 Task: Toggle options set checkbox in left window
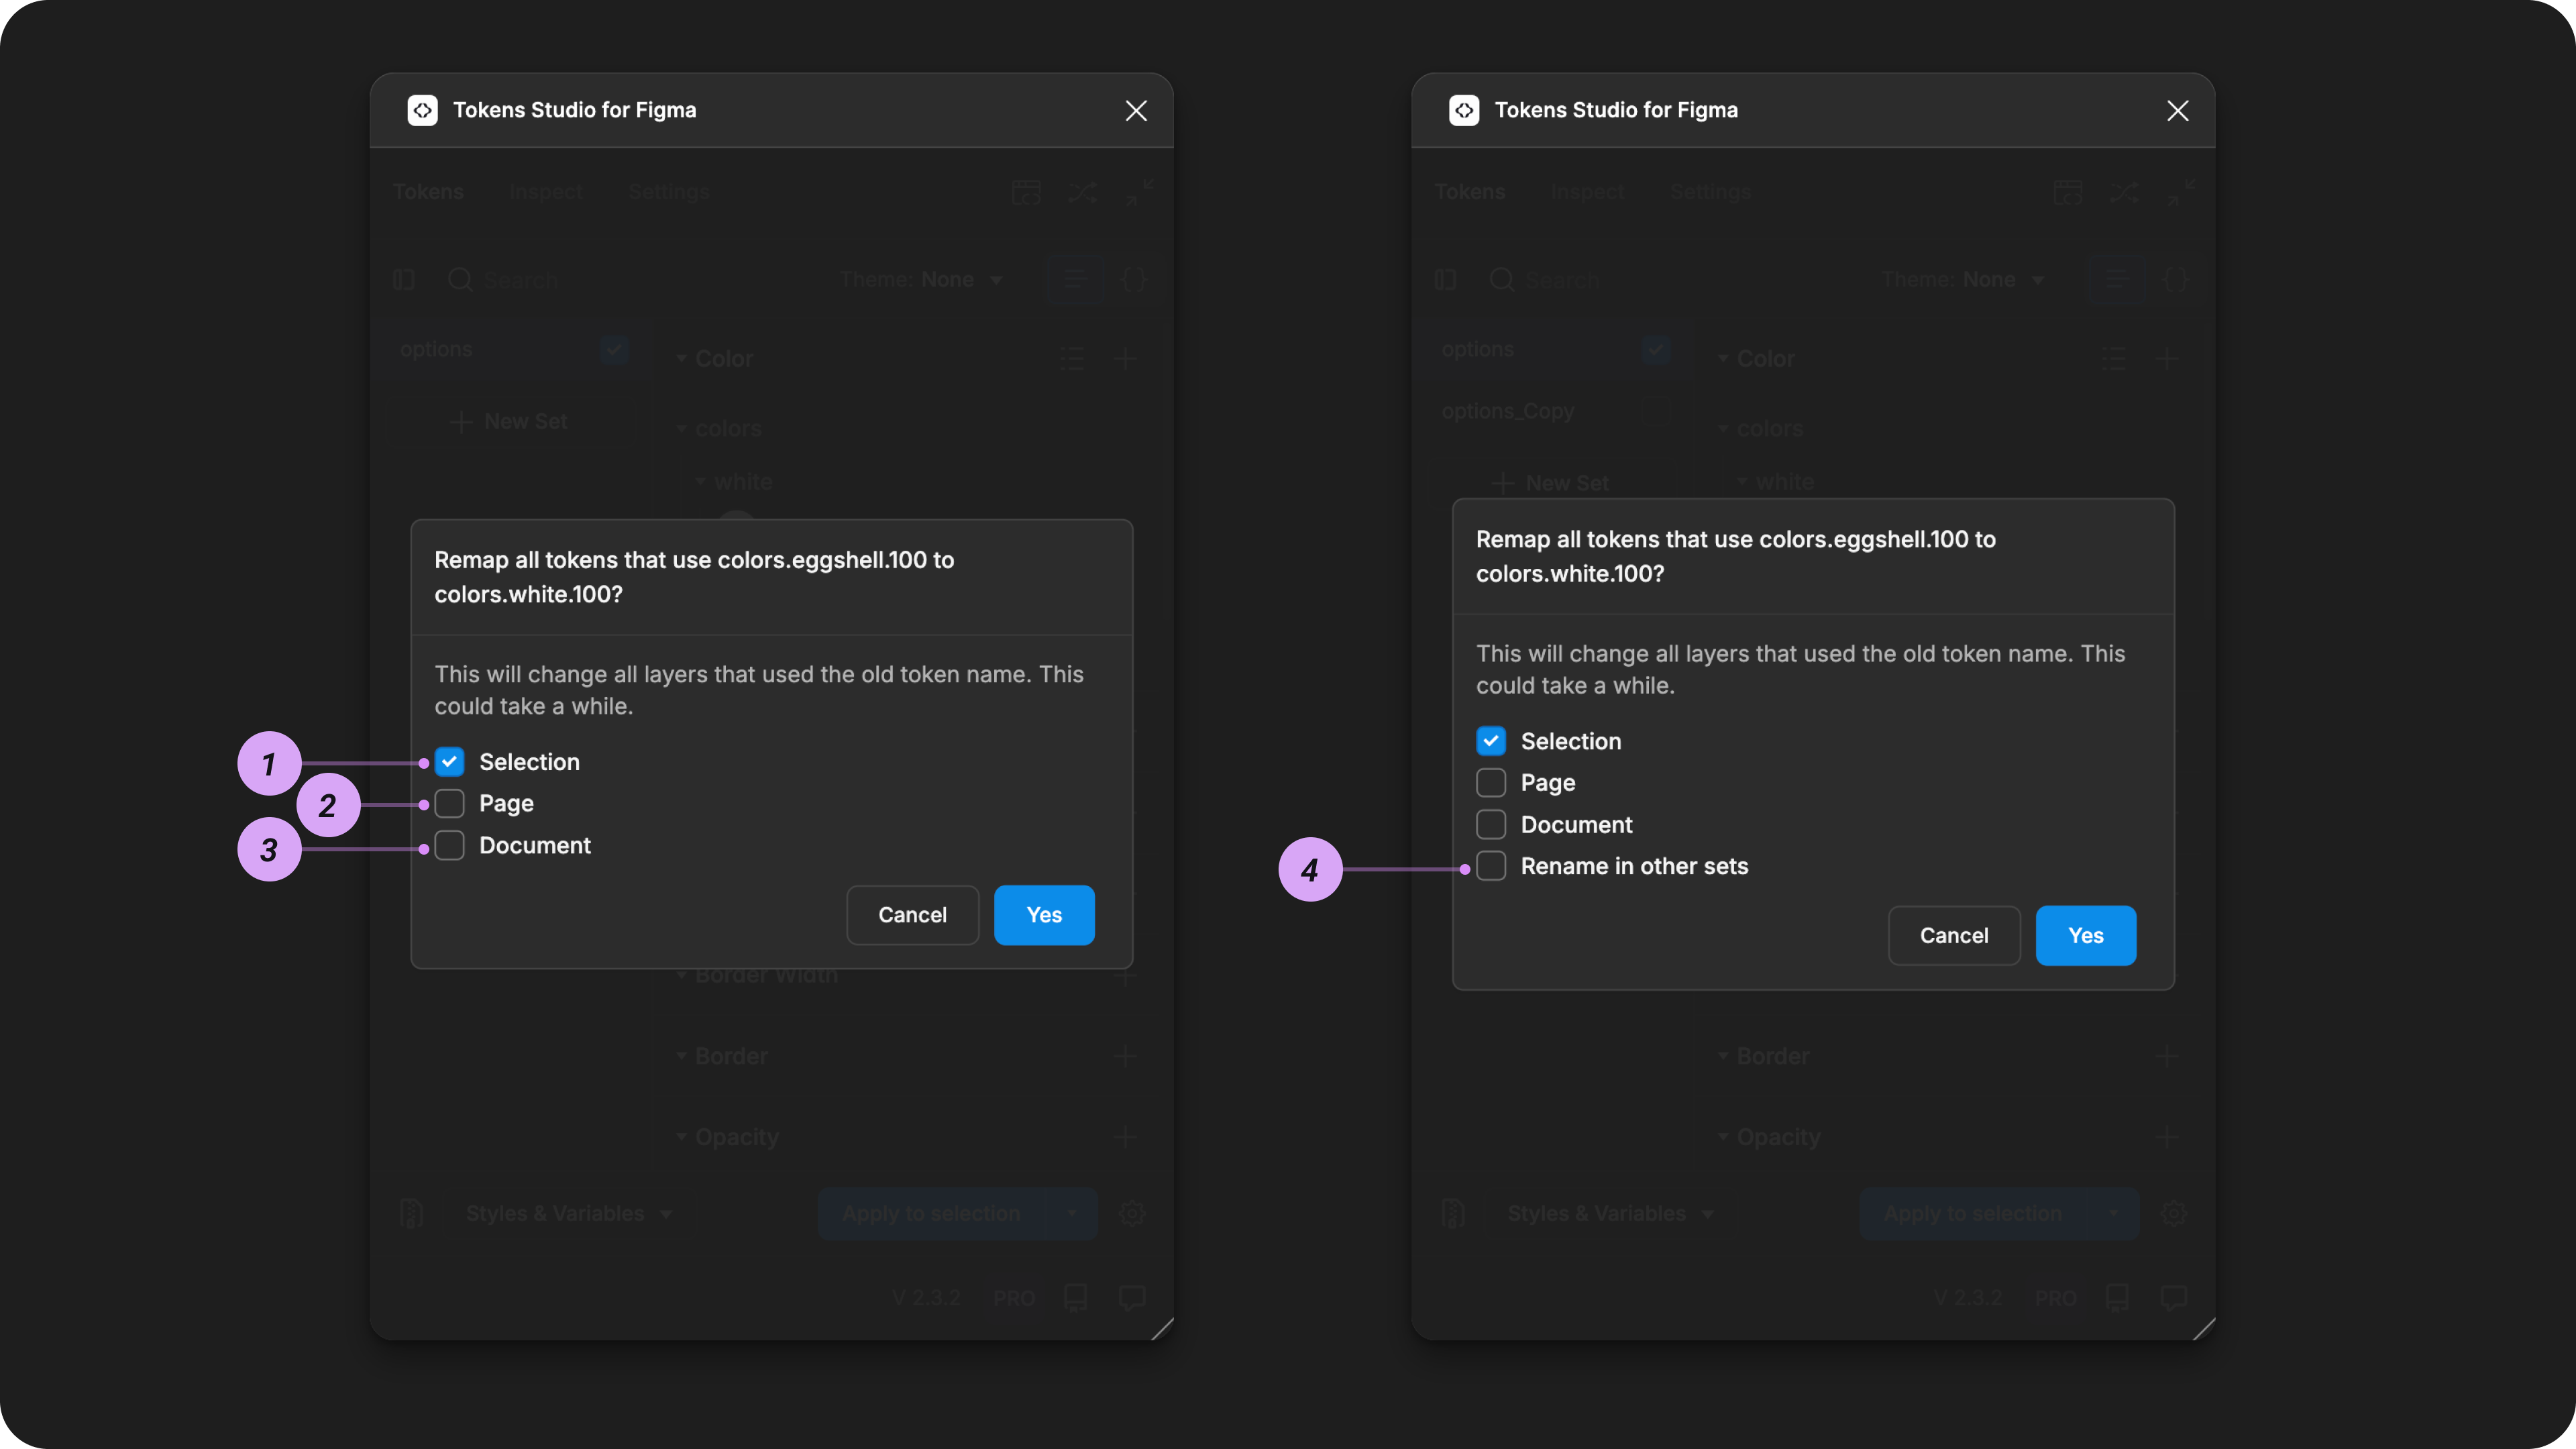pos(614,350)
